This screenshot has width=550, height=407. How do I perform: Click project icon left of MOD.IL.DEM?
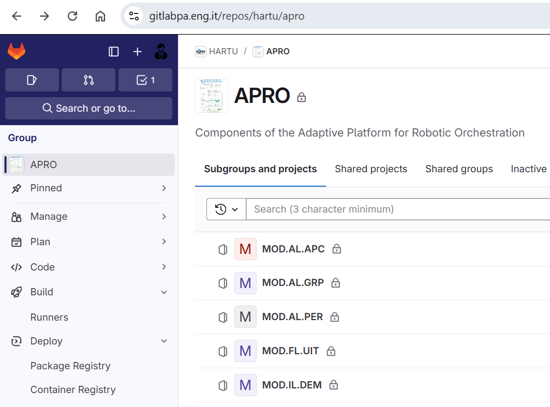point(222,385)
